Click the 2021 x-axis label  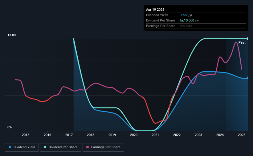(155, 135)
